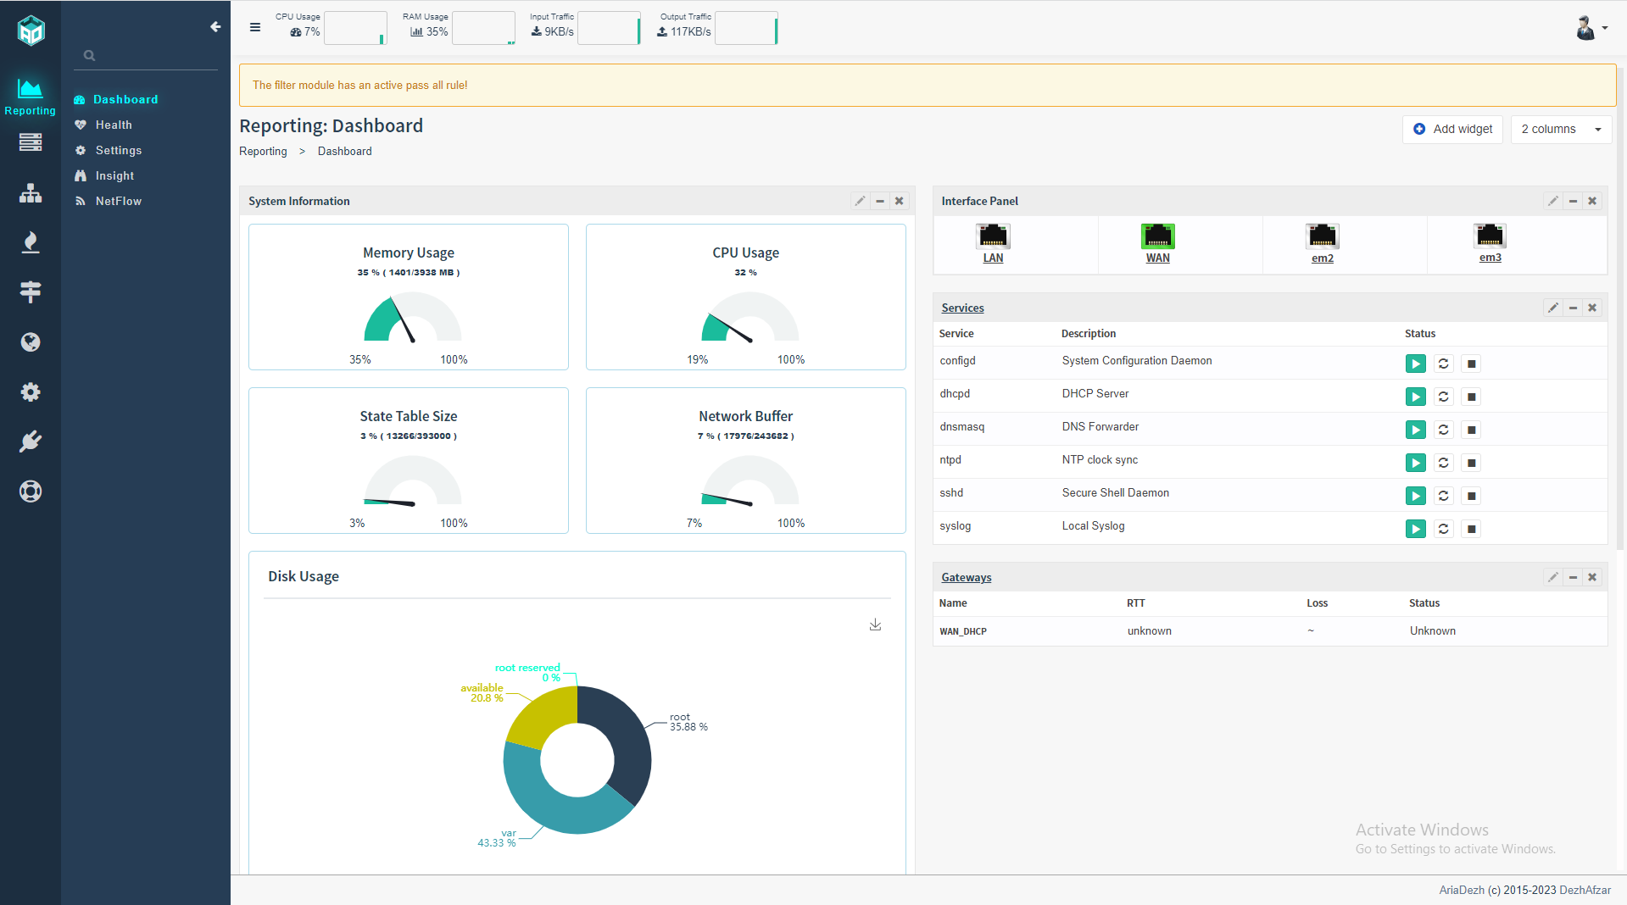
Task: Restart the dhcpd service
Action: point(1443,397)
